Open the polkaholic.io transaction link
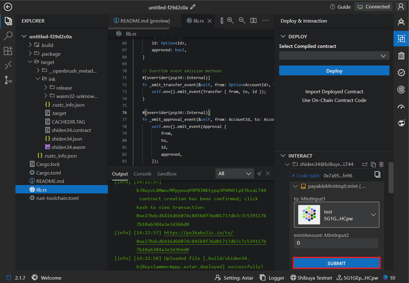Image resolution: width=409 pixels, height=283 pixels. 198,233
